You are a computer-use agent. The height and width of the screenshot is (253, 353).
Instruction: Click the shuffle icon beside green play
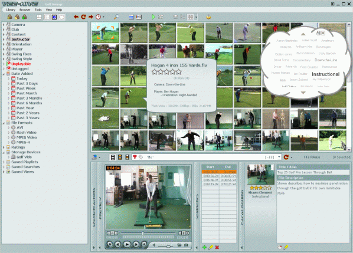click(161, 17)
